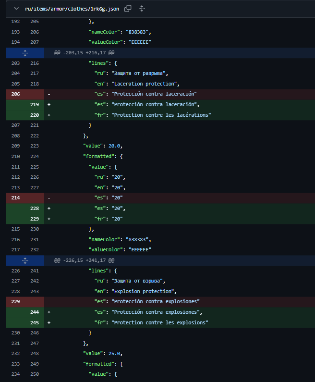
Task: Click new line number 231 nameColor row
Action: point(35,239)
